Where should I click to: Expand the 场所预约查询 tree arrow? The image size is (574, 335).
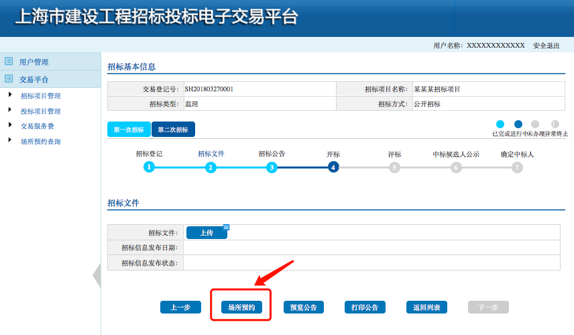coord(10,140)
